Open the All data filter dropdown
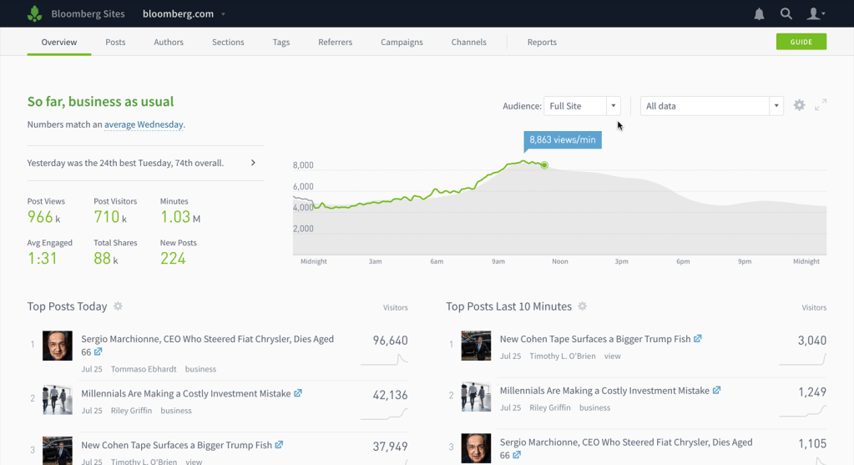 [712, 106]
